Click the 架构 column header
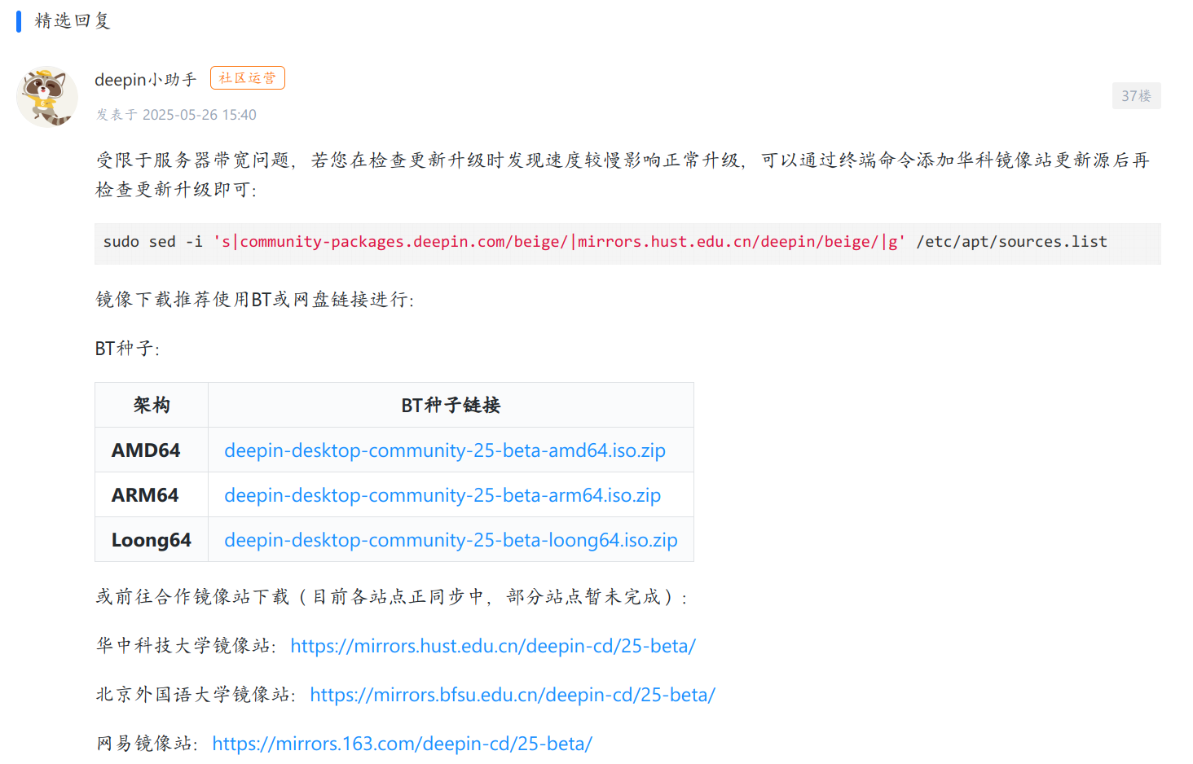This screenshot has width=1193, height=764. [x=152, y=405]
